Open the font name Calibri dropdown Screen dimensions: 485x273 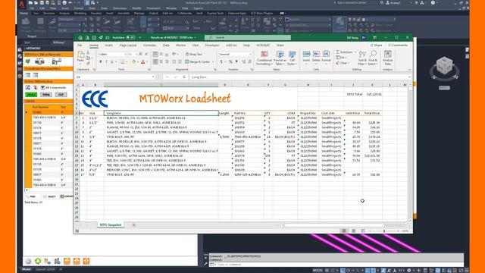coord(125,54)
